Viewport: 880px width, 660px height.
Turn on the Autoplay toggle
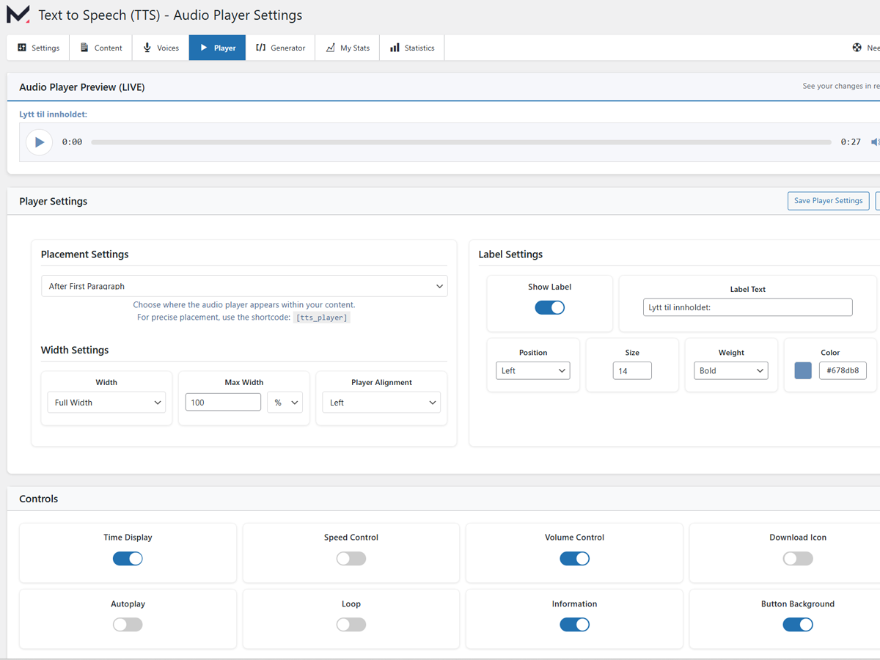tap(128, 625)
